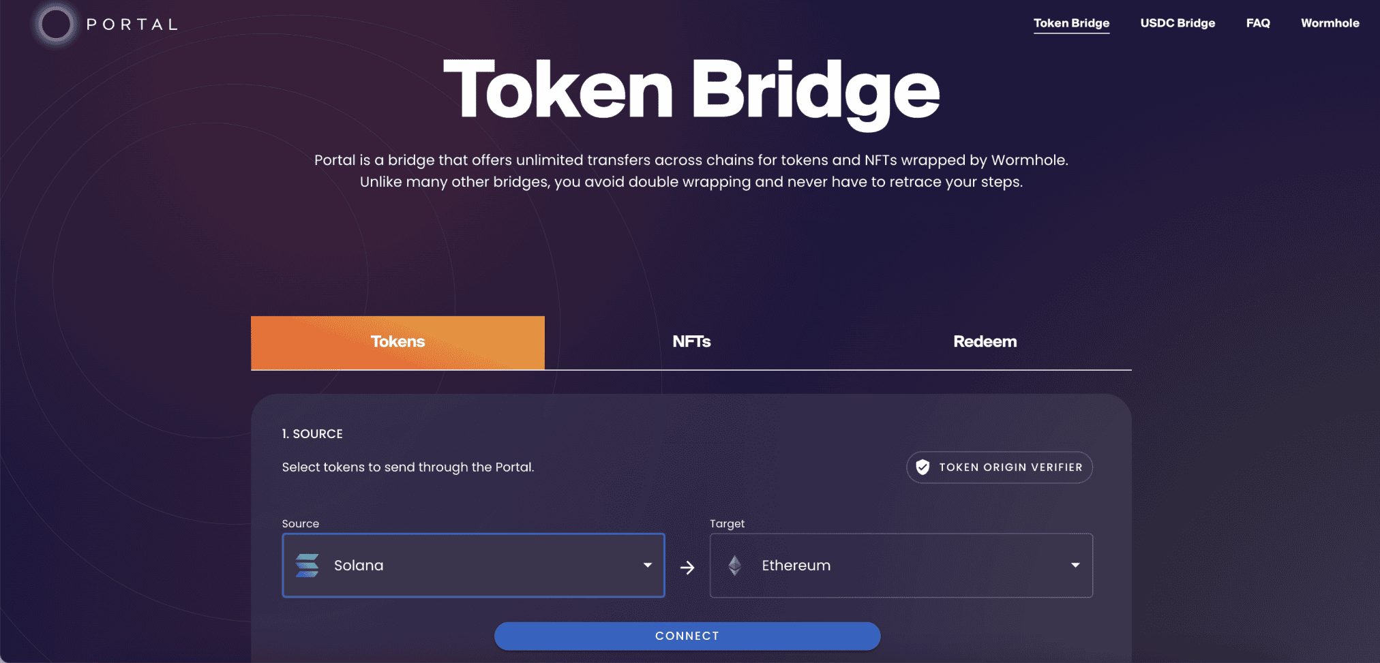Switch to the NFTs tab
The image size is (1380, 663).
[x=691, y=342]
